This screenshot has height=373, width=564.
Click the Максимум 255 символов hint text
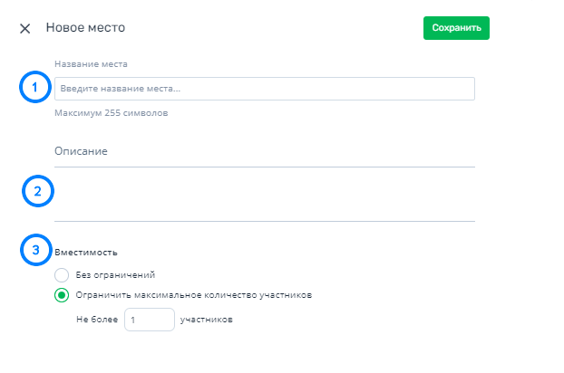[112, 113]
